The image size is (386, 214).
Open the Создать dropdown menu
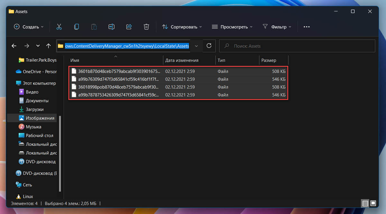point(29,27)
